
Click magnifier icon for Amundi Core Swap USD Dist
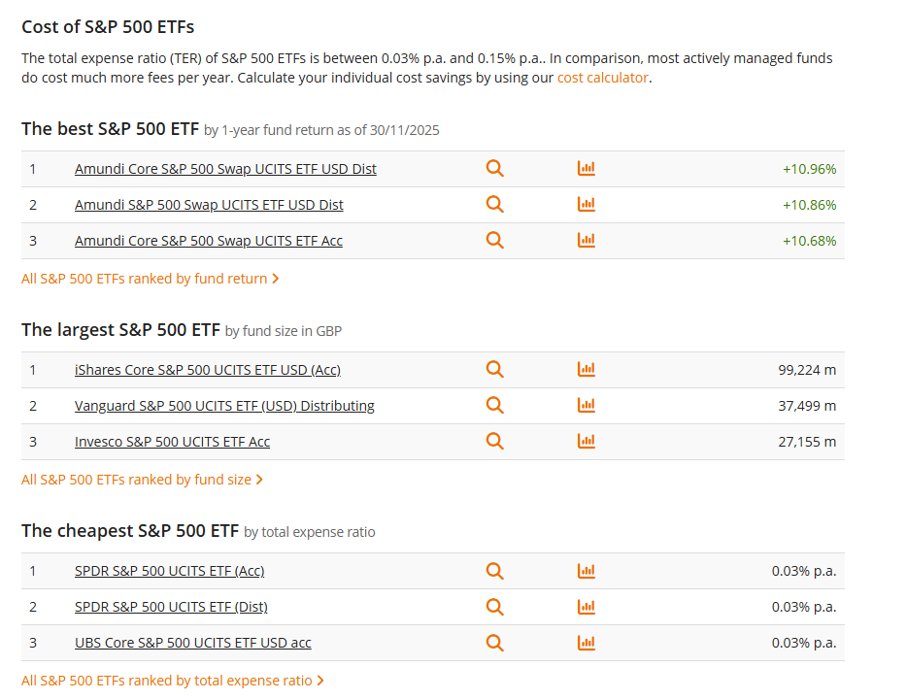(x=495, y=169)
